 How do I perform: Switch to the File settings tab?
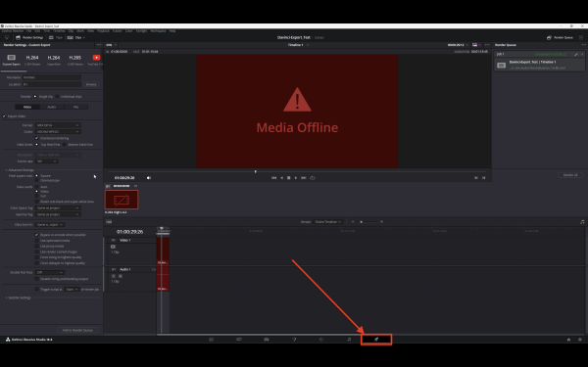(76, 107)
